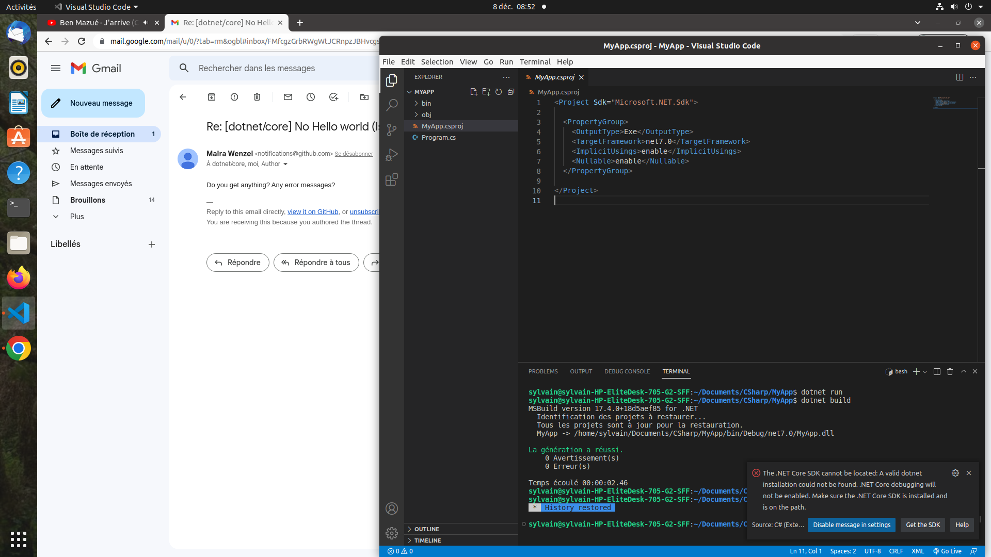Snooze the email using the clock icon
This screenshot has width=991, height=557.
click(311, 97)
